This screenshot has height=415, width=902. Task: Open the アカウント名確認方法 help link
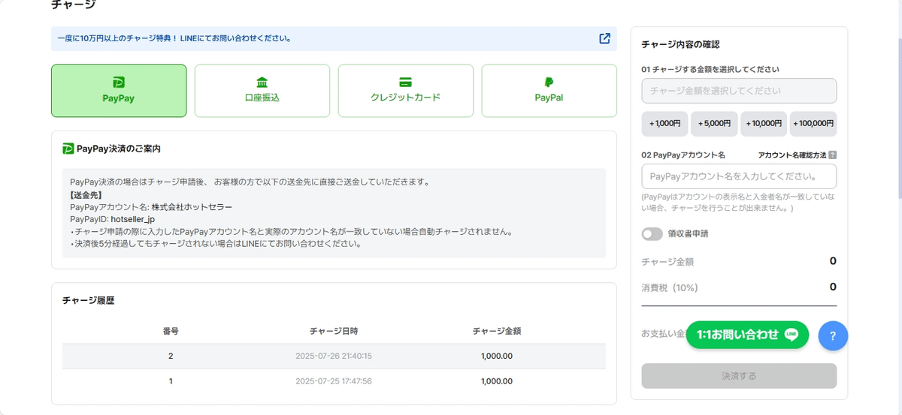click(792, 155)
